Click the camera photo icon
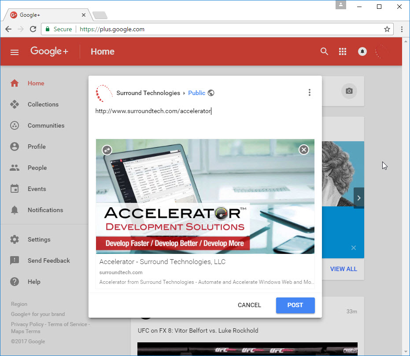 coord(349,91)
